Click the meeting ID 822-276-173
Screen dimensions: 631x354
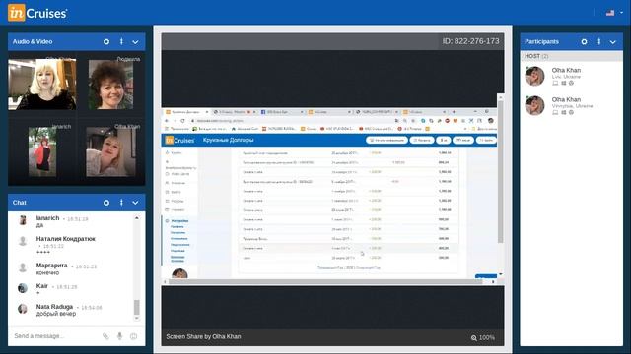point(471,41)
